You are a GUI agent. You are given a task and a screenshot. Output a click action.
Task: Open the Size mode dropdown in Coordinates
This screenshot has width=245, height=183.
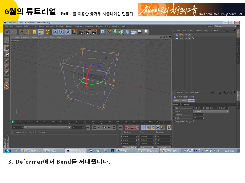[x=147, y=147]
